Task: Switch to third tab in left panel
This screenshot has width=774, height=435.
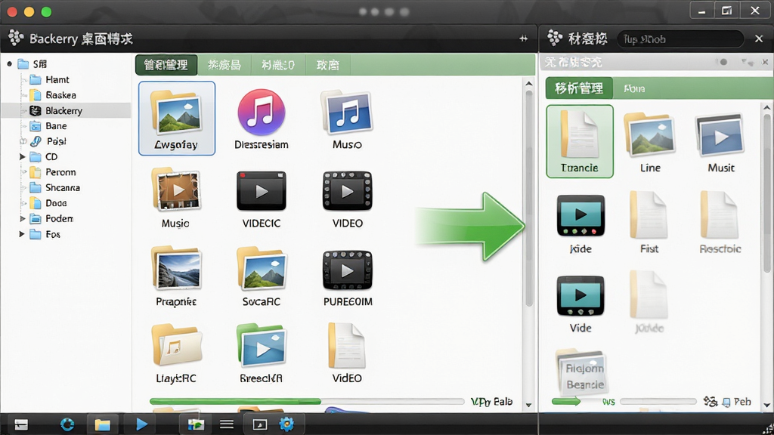Action: coord(278,65)
